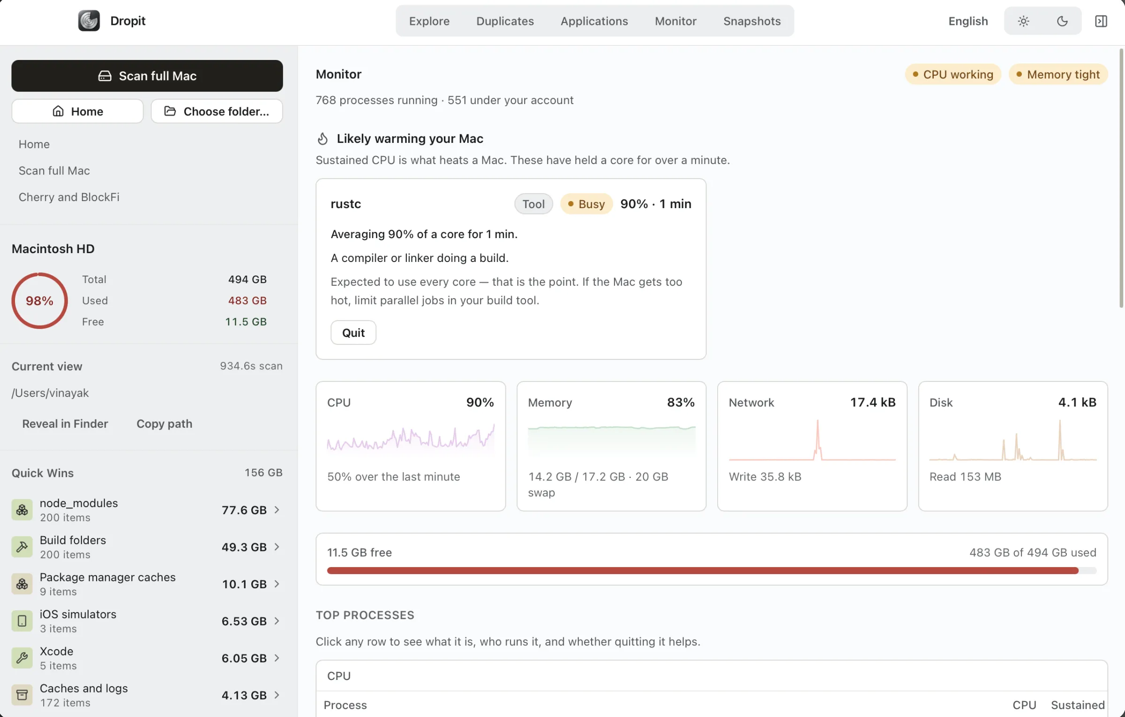1125x717 pixels.
Task: Start a Scan full Mac
Action: pos(147,76)
